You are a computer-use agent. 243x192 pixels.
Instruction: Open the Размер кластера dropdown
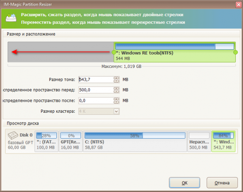click(116, 111)
